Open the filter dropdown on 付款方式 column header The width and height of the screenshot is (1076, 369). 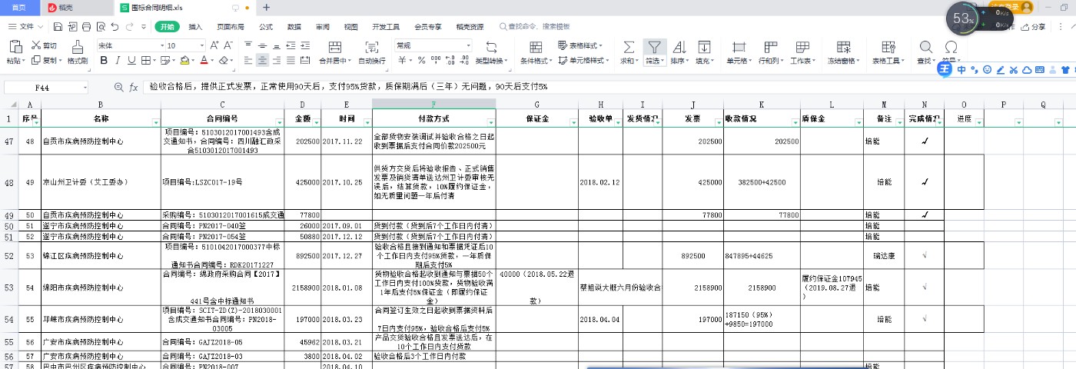coord(490,123)
